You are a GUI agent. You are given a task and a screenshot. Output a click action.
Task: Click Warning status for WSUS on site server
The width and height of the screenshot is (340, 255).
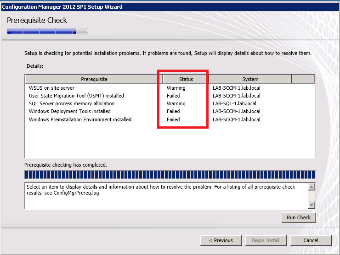click(x=176, y=88)
